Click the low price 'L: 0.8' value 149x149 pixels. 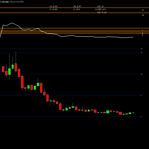coord(77,9)
